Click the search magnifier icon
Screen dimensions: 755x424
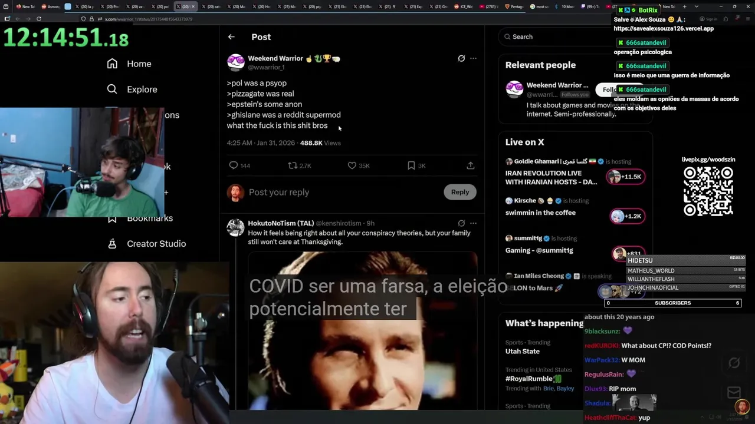coord(507,37)
